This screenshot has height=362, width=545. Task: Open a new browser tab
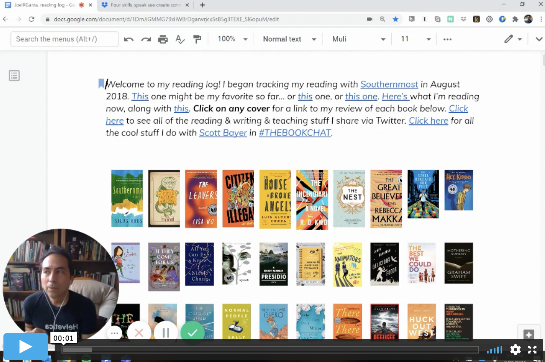pos(202,5)
